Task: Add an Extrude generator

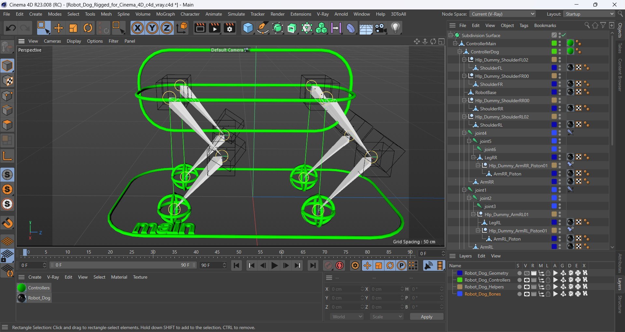Action: (292, 28)
